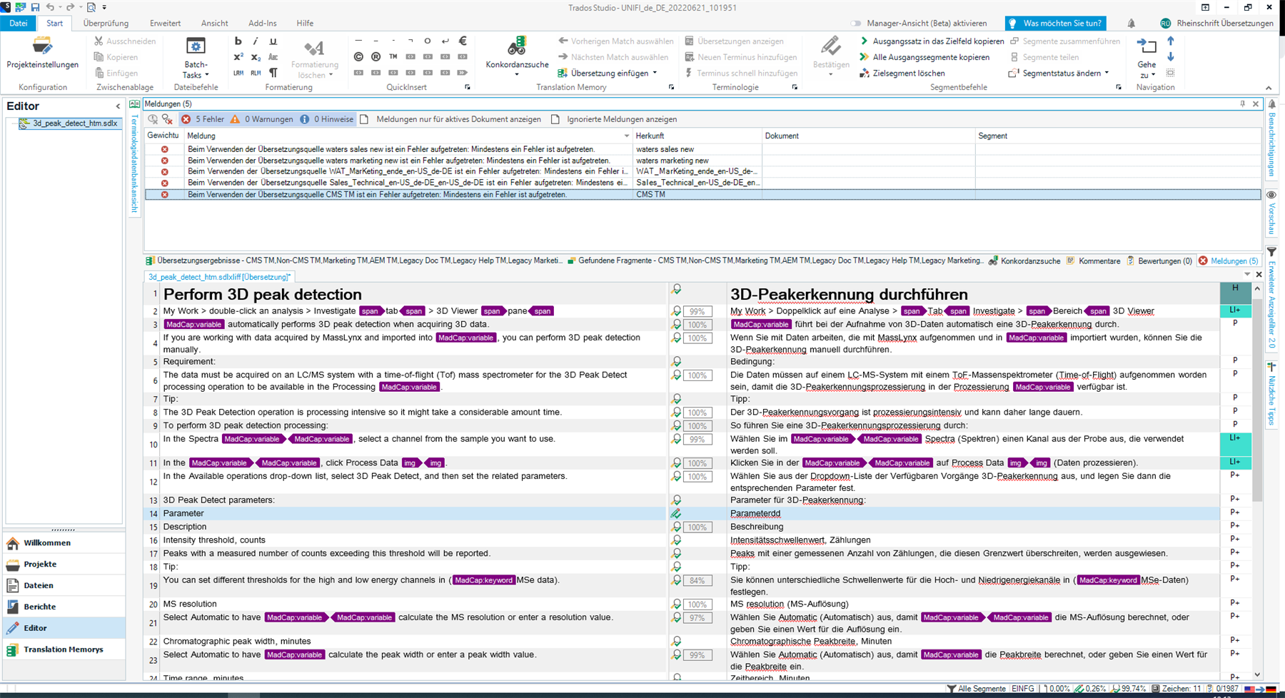Save the document from quick access toolbar
Viewport: 1285px width, 698px height.
click(35, 7)
